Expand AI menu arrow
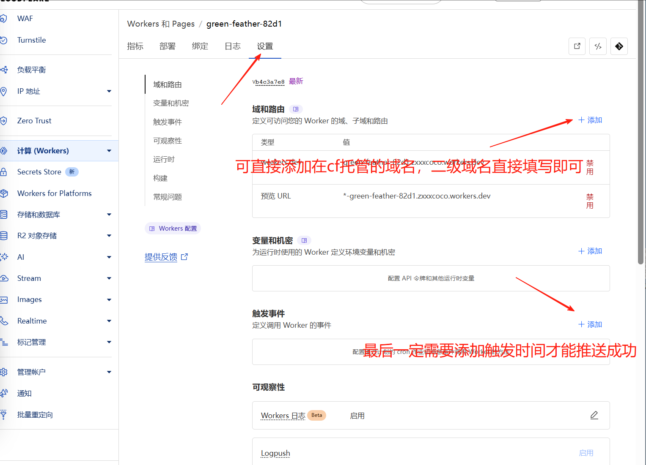The width and height of the screenshot is (646, 465). [x=109, y=257]
